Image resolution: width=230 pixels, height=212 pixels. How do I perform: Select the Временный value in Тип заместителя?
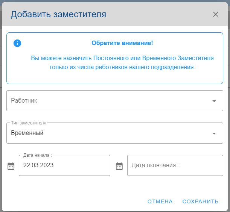(x=27, y=133)
